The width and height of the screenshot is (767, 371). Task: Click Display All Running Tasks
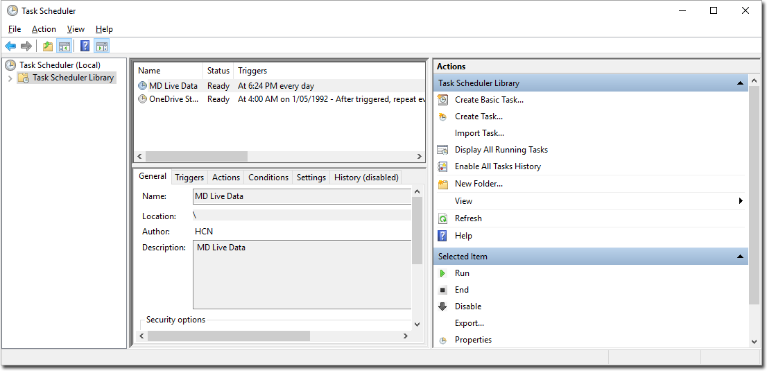pyautogui.click(x=501, y=150)
